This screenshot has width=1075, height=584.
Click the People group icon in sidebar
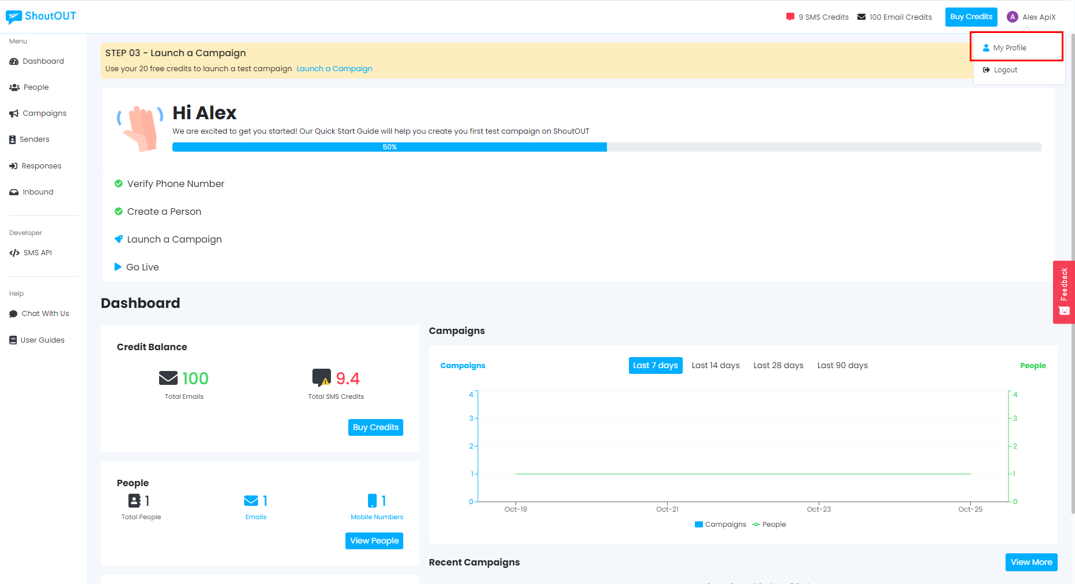point(14,87)
